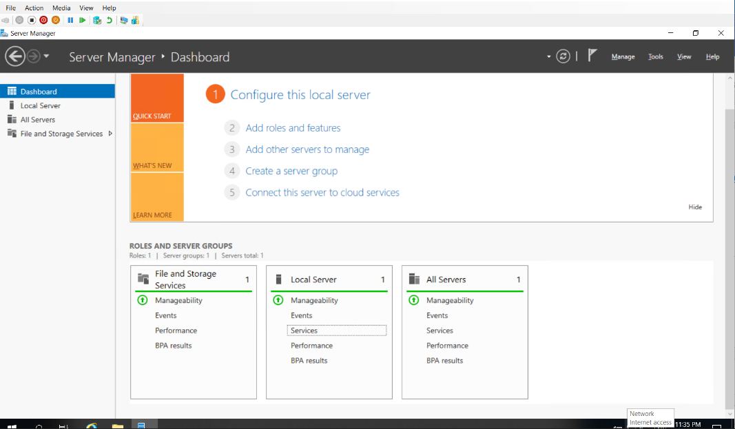Screen dimensions: 735x429
Task: Open the Server Manager Manage menu
Action: (x=623, y=56)
